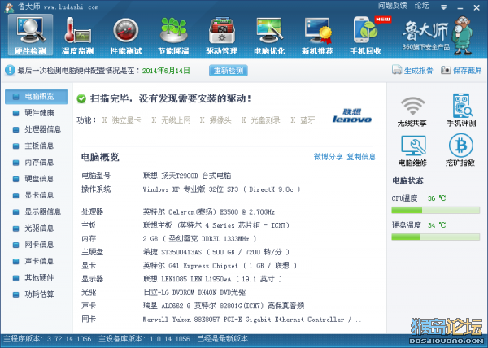This screenshot has width=488, height=348.
Task: Open 论坛 forum link
Action: [x=421, y=6]
